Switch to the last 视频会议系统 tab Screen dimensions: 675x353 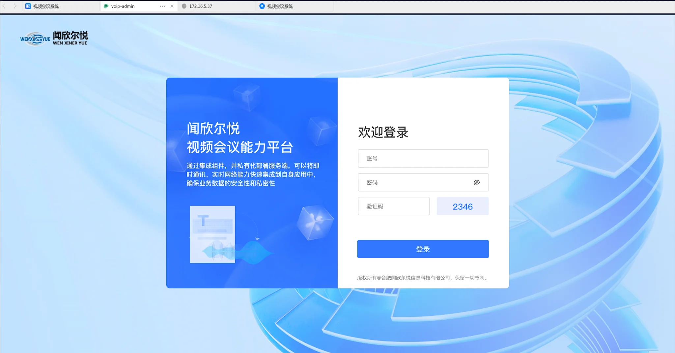(x=295, y=6)
